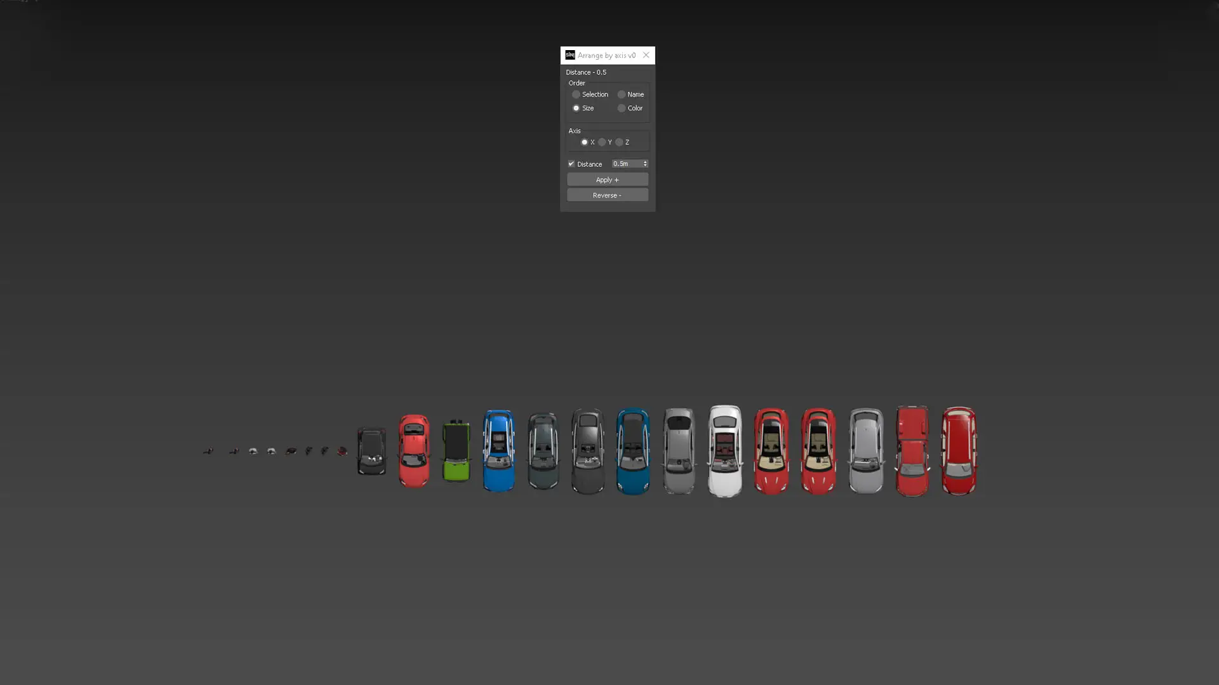
Task: Select the teal blue car model
Action: click(x=633, y=451)
